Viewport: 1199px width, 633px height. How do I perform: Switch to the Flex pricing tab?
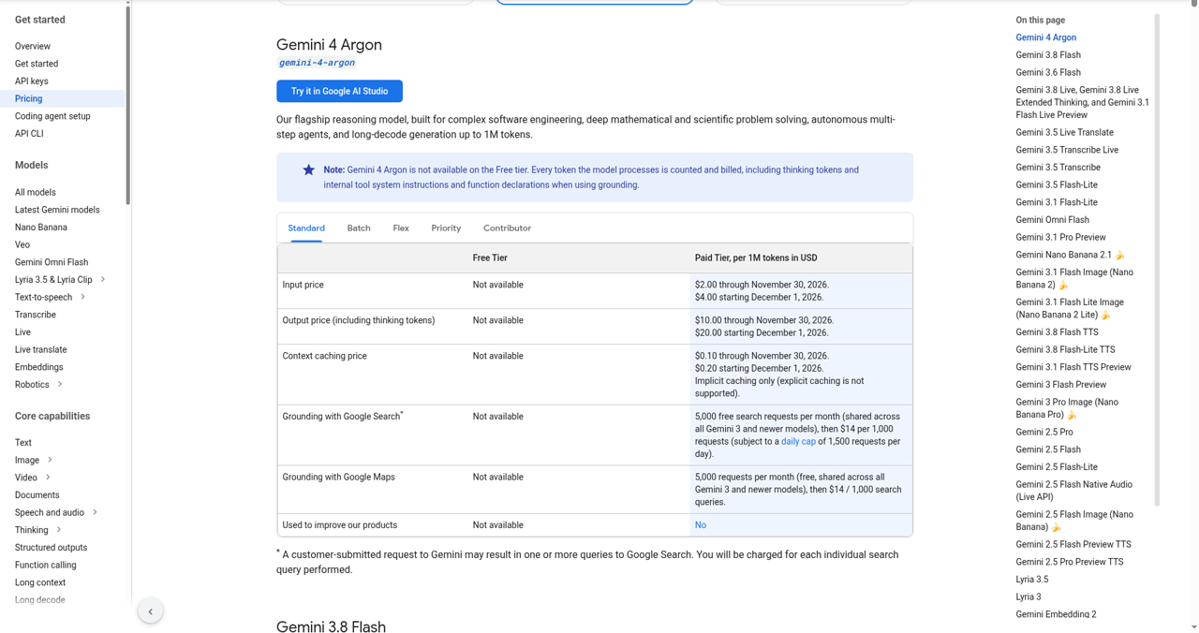coord(401,228)
